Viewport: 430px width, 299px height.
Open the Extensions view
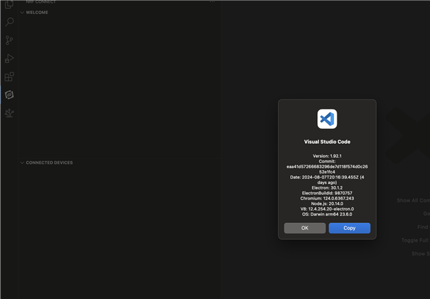coord(9,77)
